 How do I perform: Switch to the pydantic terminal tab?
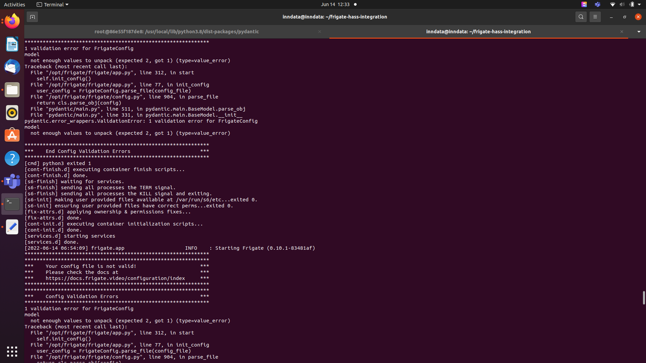coord(176,32)
